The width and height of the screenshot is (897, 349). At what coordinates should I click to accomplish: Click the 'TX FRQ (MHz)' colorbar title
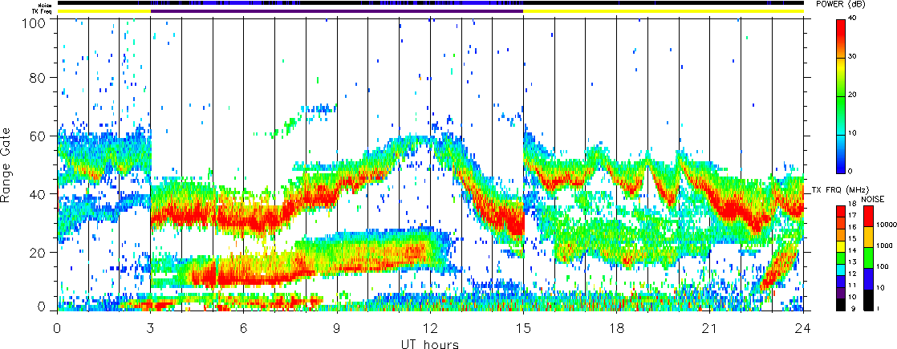point(840,190)
